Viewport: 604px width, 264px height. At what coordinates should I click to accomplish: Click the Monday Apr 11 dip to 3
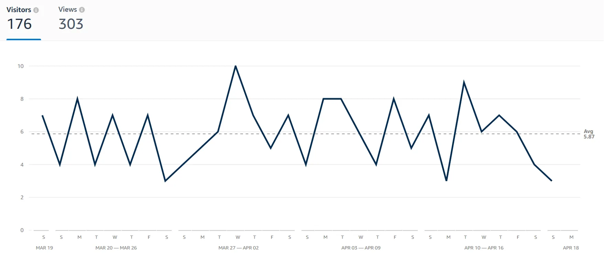pyautogui.click(x=446, y=181)
